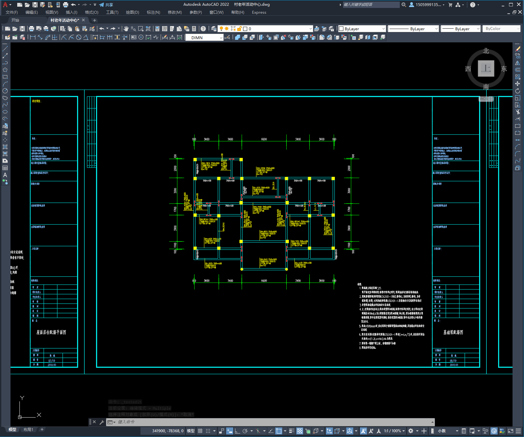Toggle polar tracking in status bar
The image size is (524, 437).
click(x=245, y=431)
